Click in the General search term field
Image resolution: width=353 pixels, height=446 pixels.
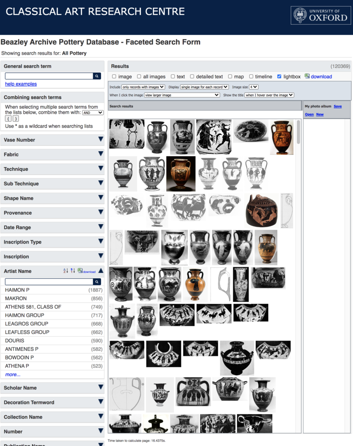point(49,76)
